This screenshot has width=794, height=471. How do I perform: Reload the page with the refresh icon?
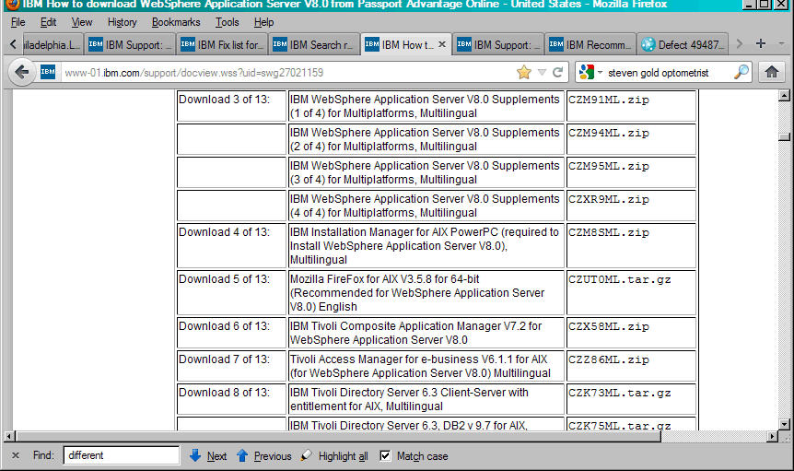point(557,73)
